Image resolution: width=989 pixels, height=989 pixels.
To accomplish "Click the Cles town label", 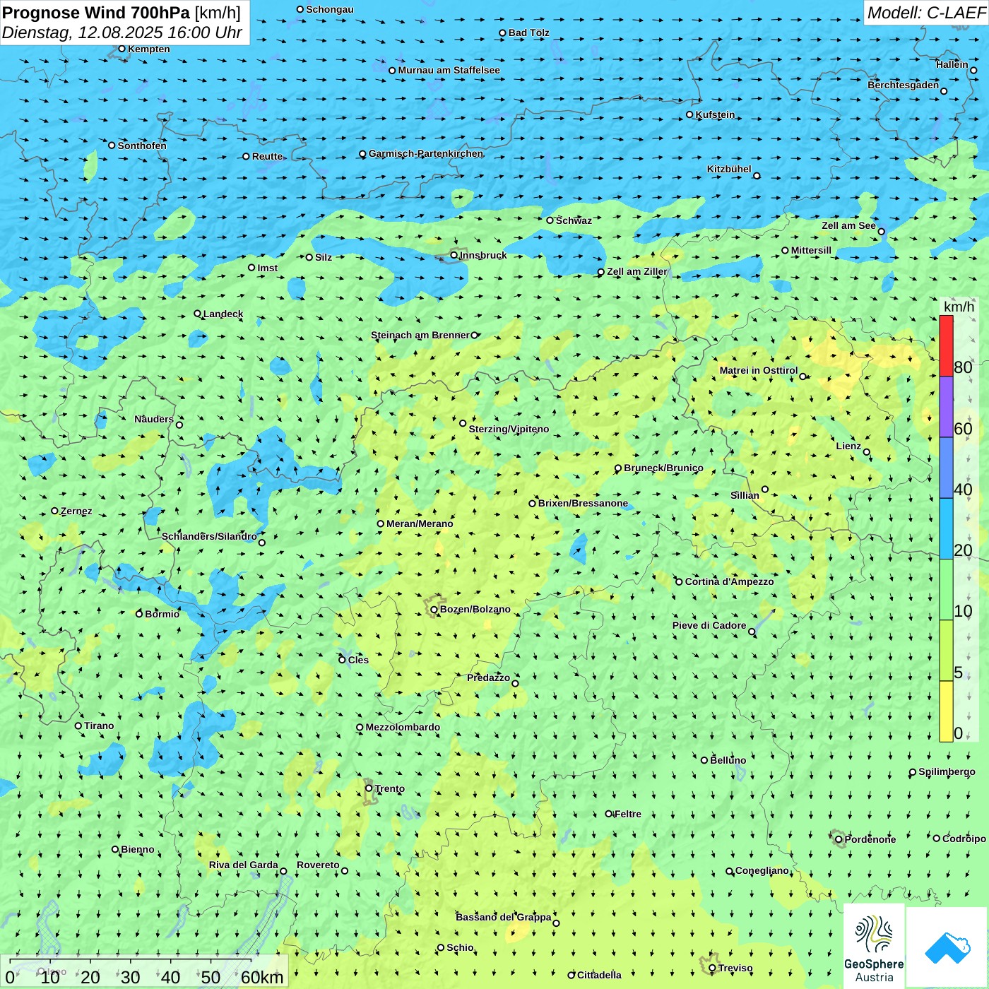I will click(x=358, y=660).
